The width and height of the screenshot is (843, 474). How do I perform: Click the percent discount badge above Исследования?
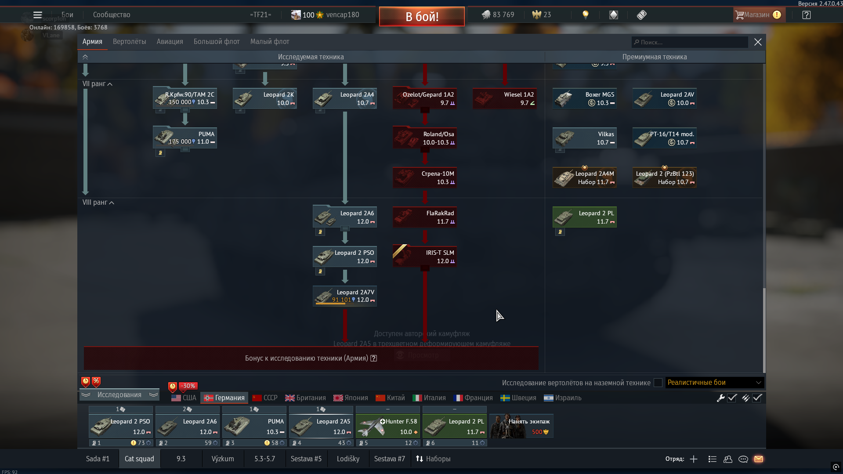[96, 382]
